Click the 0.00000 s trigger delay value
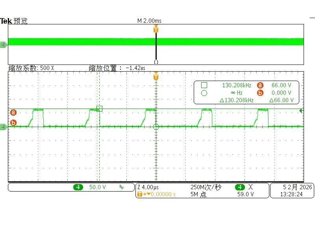 point(163,194)
